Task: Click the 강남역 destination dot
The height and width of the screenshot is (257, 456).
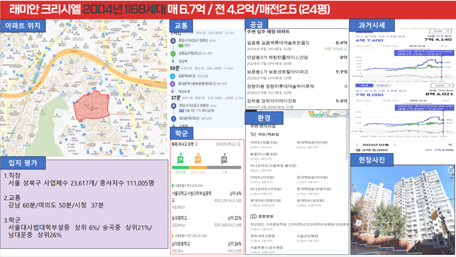Action: point(173,61)
